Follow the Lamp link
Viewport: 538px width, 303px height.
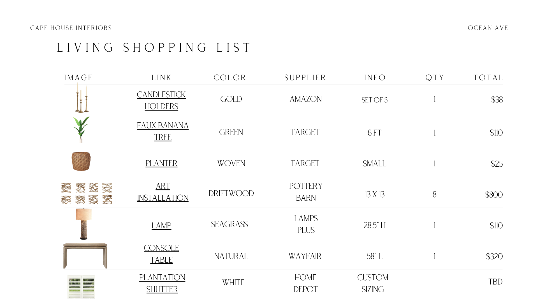click(161, 226)
